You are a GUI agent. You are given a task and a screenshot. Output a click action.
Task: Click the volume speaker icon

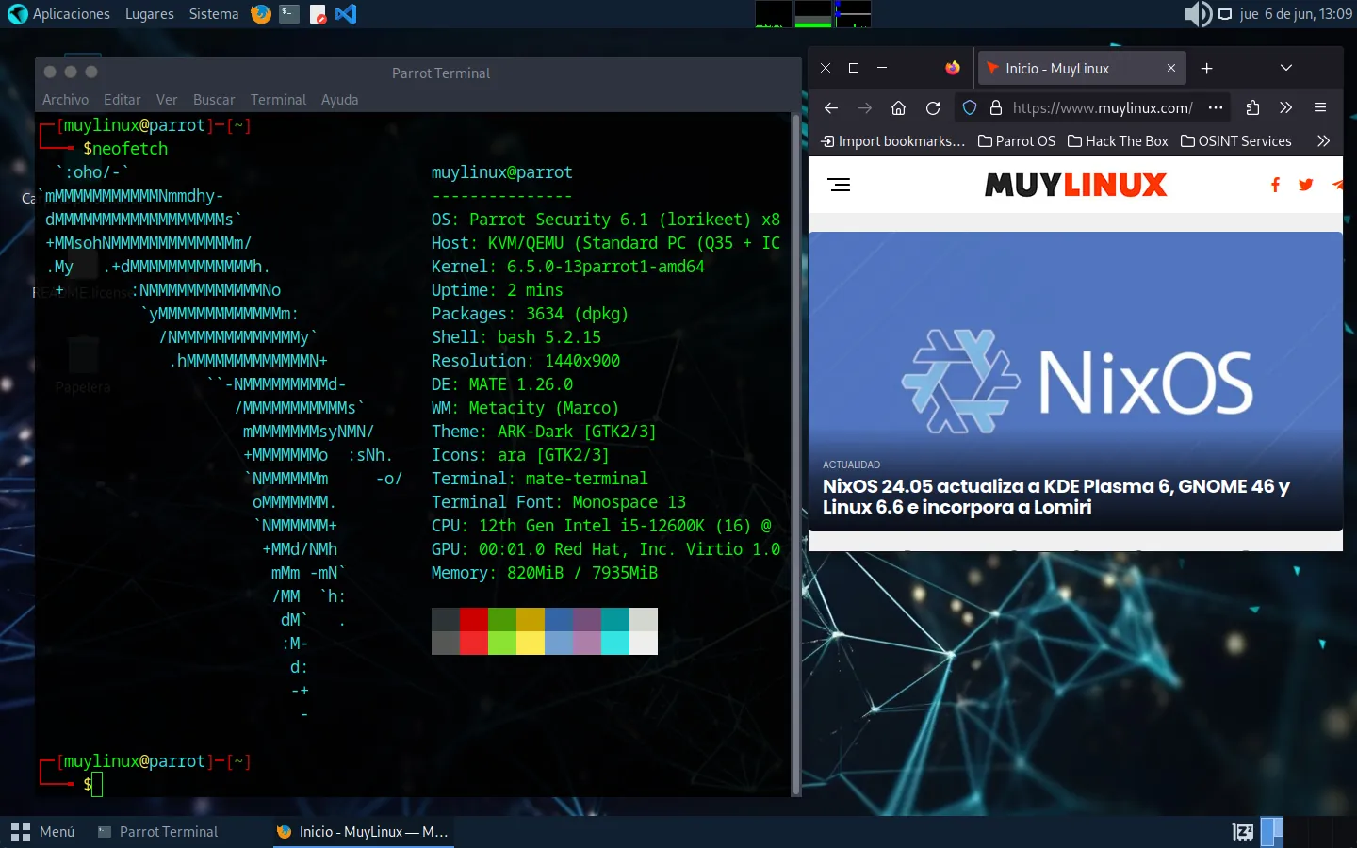pyautogui.click(x=1197, y=14)
